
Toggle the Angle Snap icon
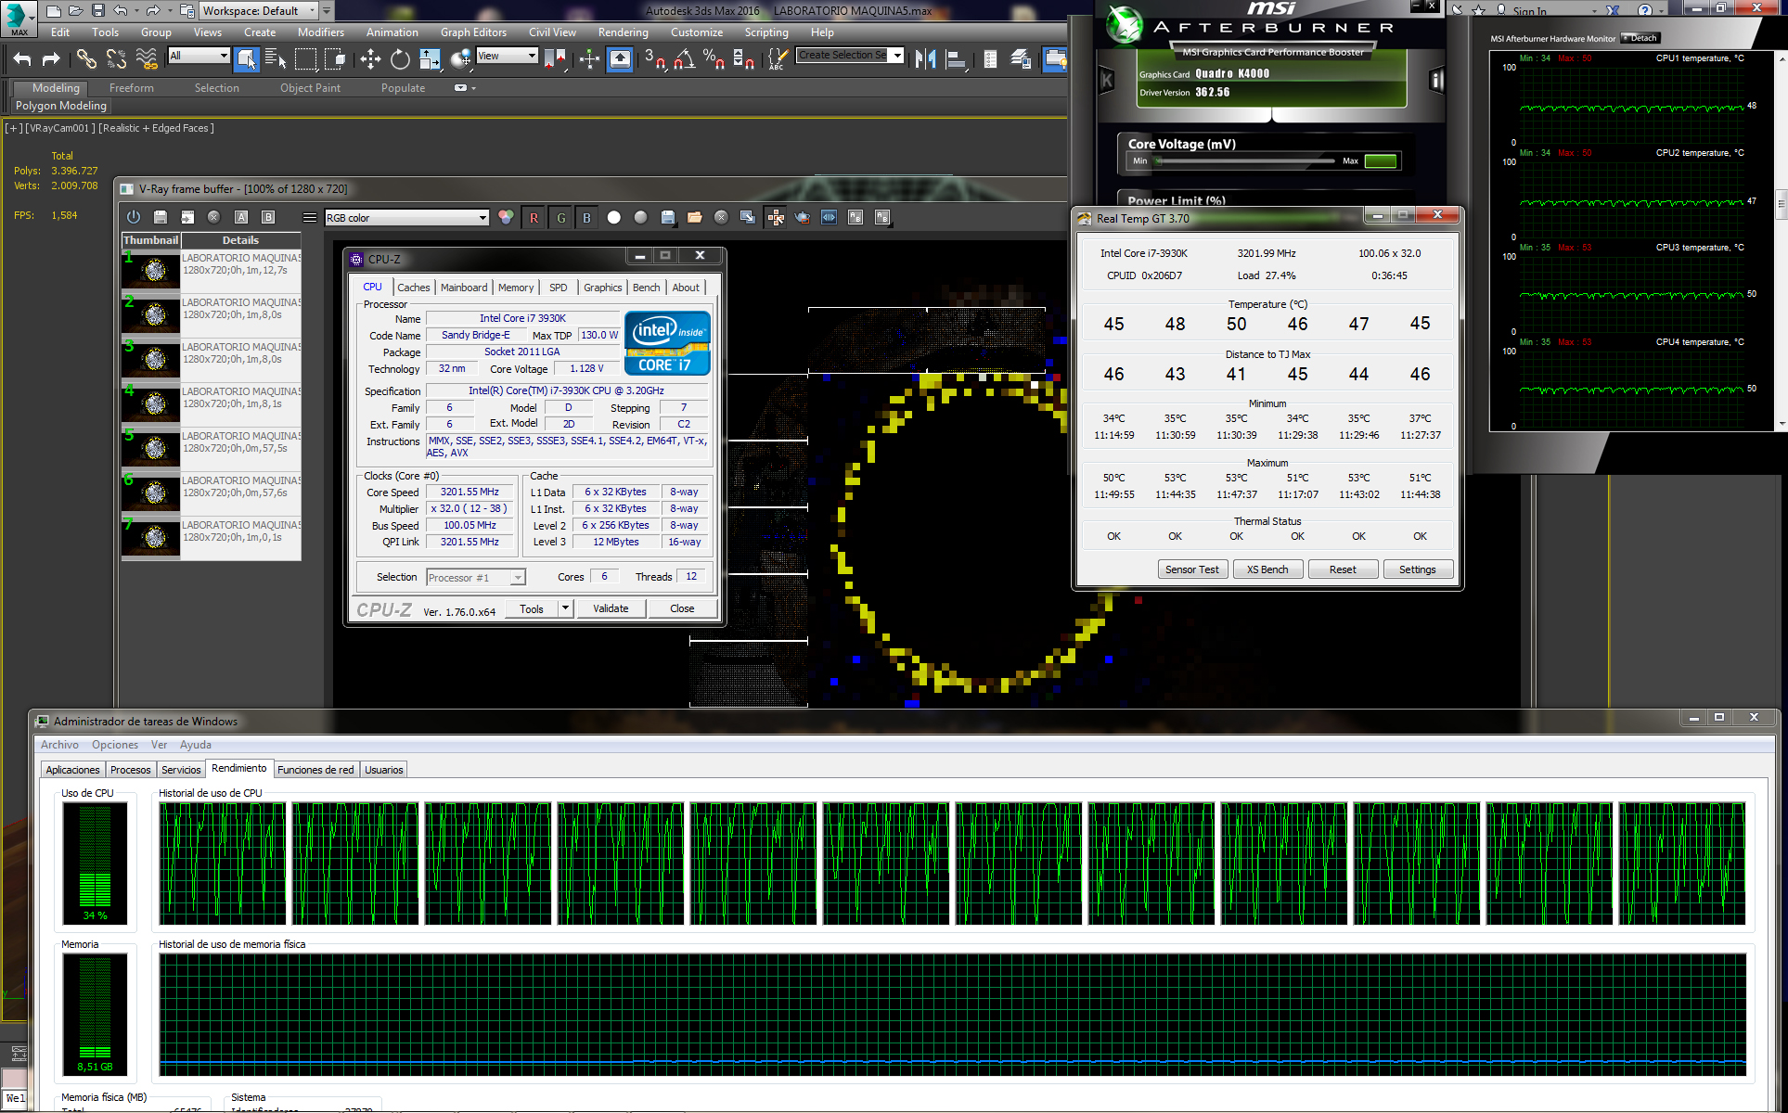[x=685, y=59]
